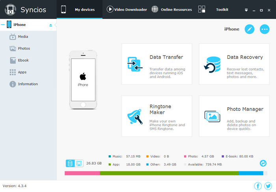
Task: Switch storage view to monitor icon
Action: tap(78, 163)
